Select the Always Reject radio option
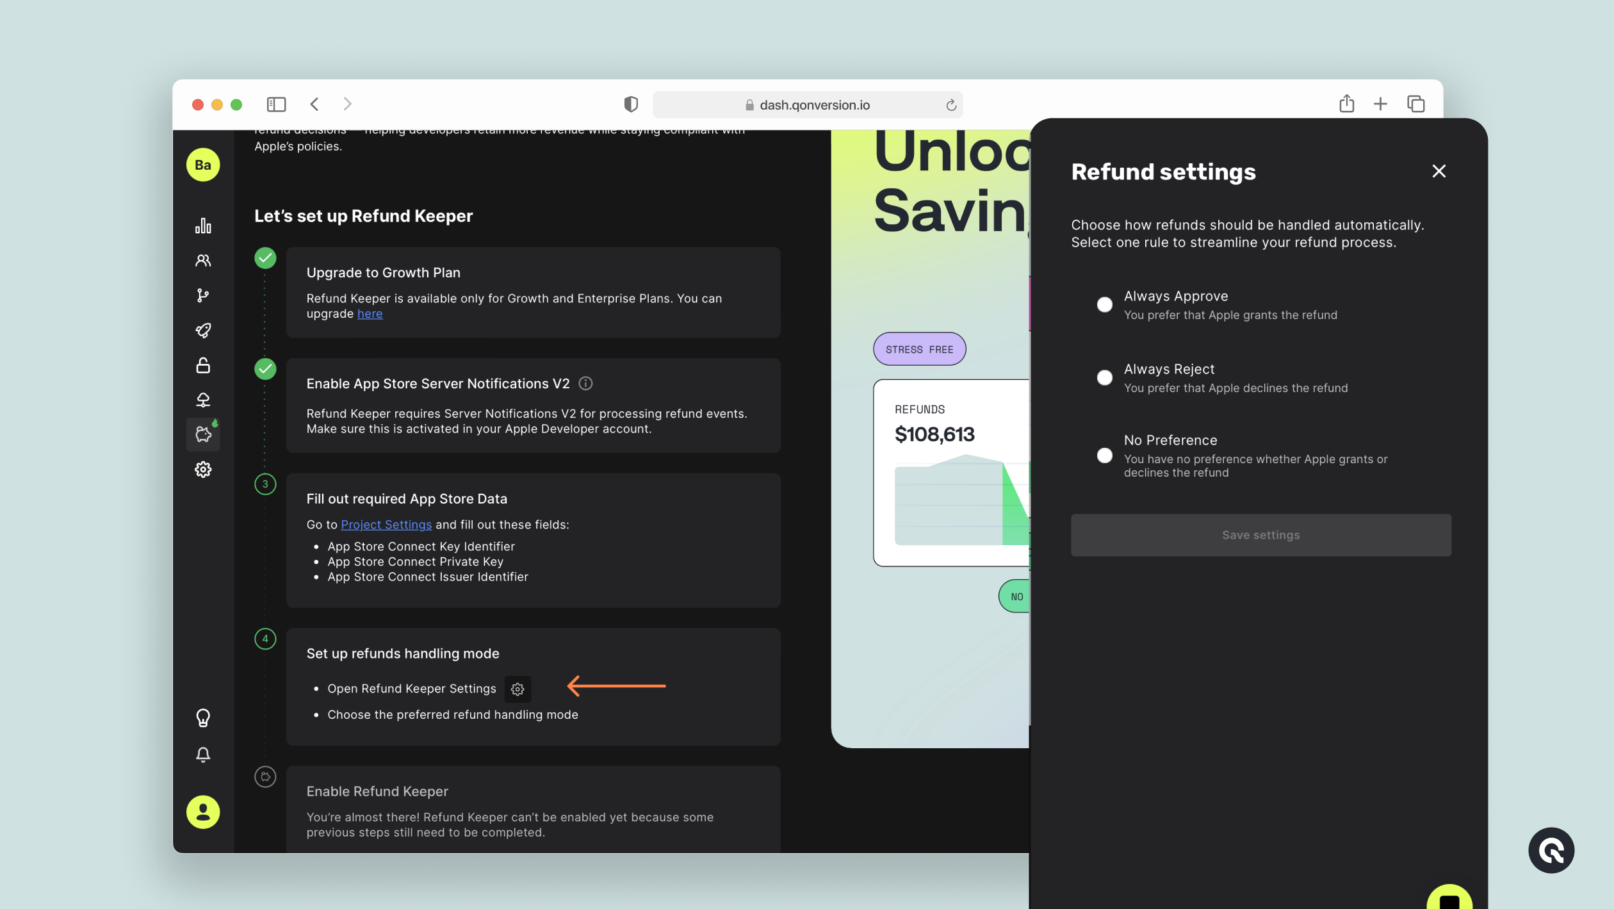This screenshot has width=1614, height=909. (x=1104, y=378)
